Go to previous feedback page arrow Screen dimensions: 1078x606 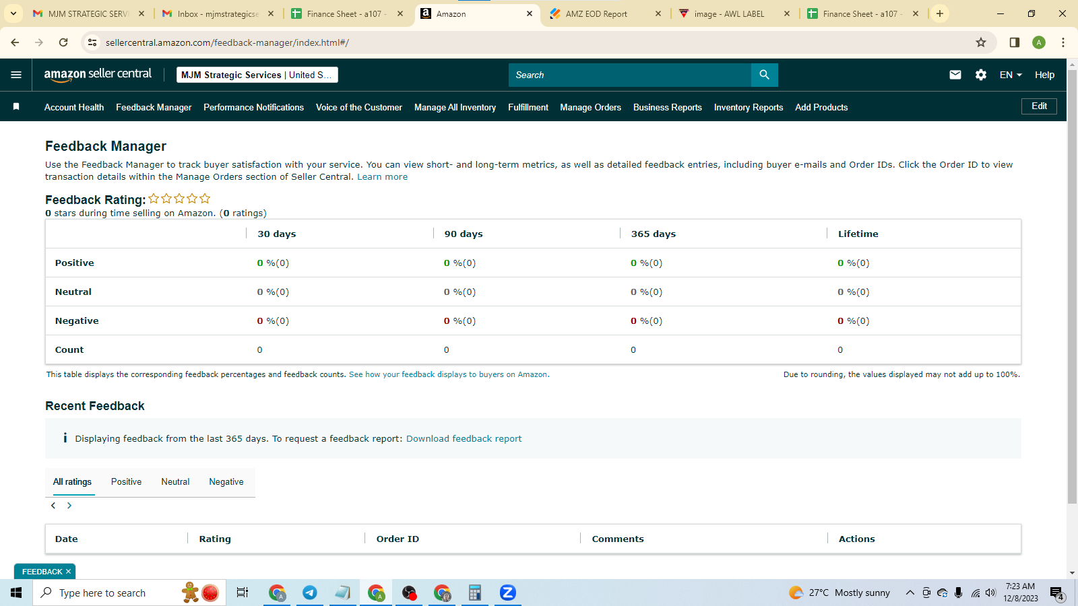[53, 506]
